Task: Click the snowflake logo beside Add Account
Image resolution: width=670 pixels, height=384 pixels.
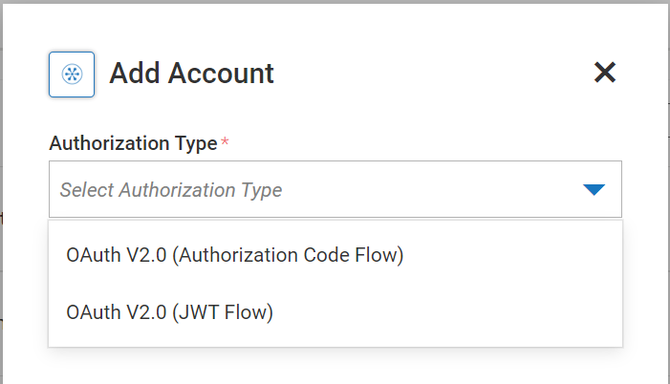Action: pyautogui.click(x=72, y=74)
